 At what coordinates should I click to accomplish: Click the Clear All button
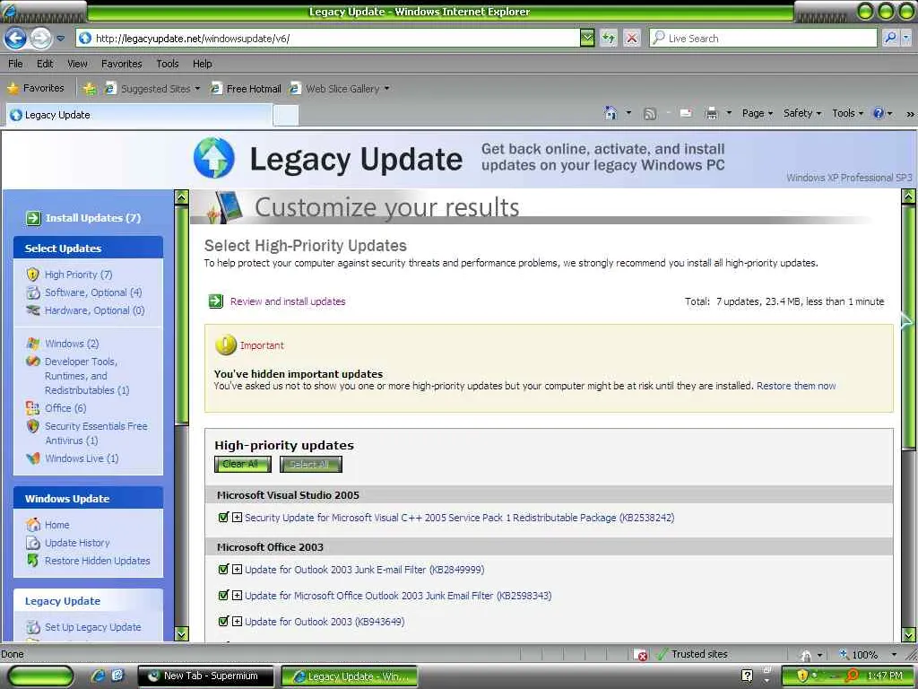(x=242, y=464)
